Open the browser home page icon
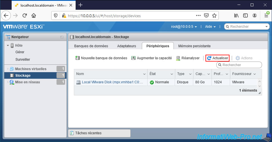This screenshot has height=142, width=272. pyautogui.click(x=34, y=16)
